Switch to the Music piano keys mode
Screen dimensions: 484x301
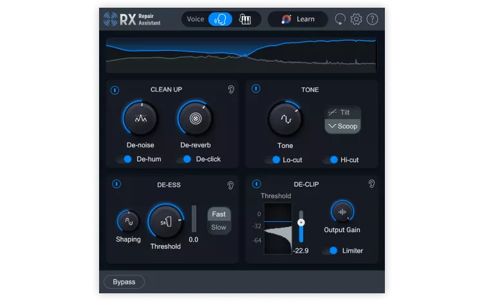245,19
